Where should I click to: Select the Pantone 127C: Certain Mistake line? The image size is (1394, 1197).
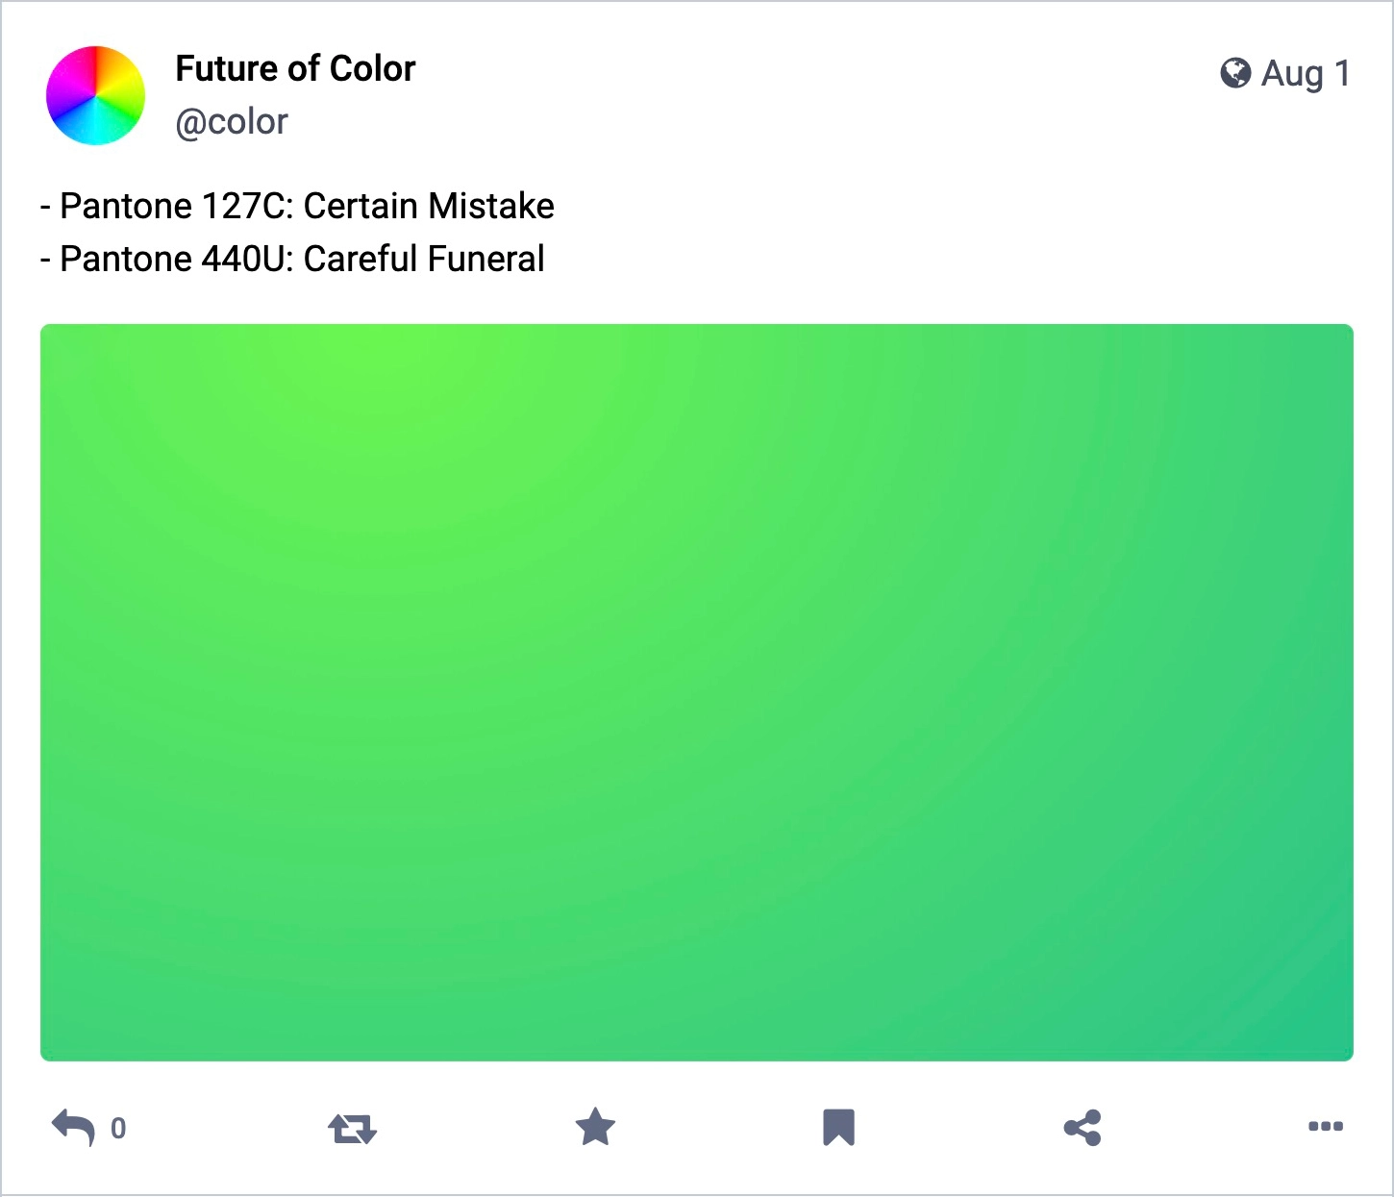coord(297,206)
